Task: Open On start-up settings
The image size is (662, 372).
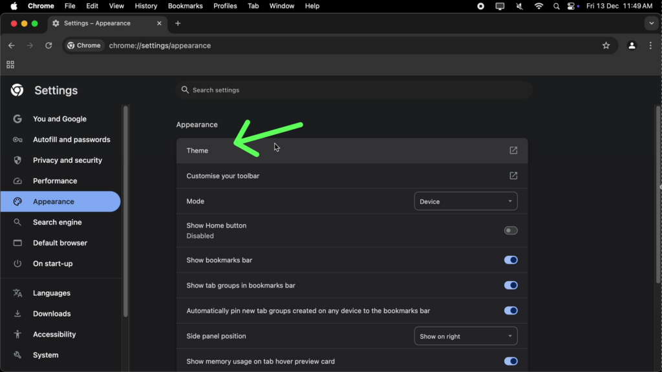Action: [60, 263]
